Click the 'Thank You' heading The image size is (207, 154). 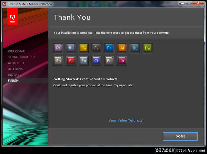click(x=72, y=18)
